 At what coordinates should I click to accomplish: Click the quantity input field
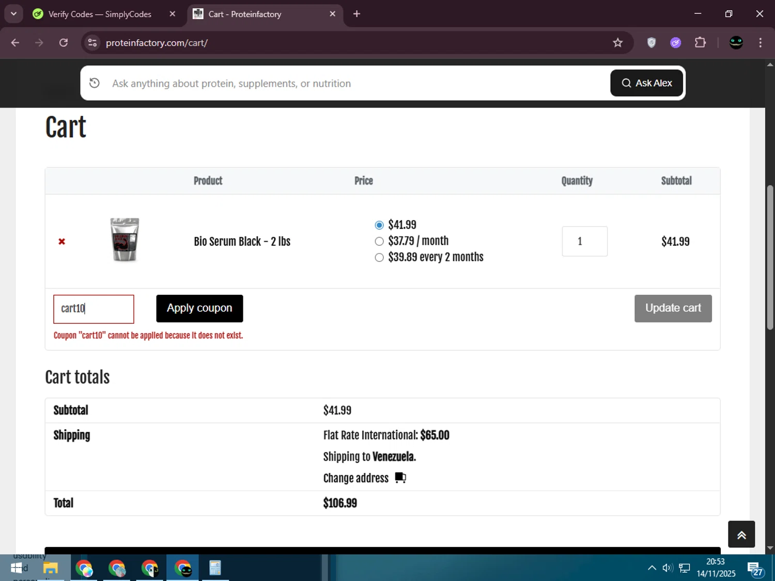584,241
